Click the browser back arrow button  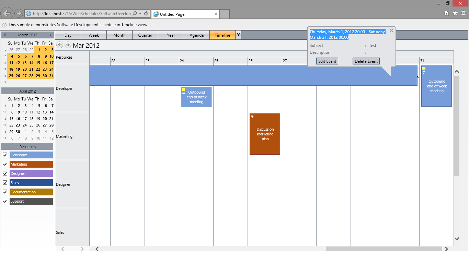[7, 14]
